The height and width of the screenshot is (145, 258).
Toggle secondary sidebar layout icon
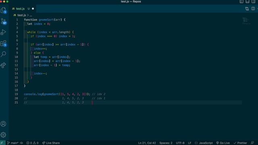(x=254, y=2)
